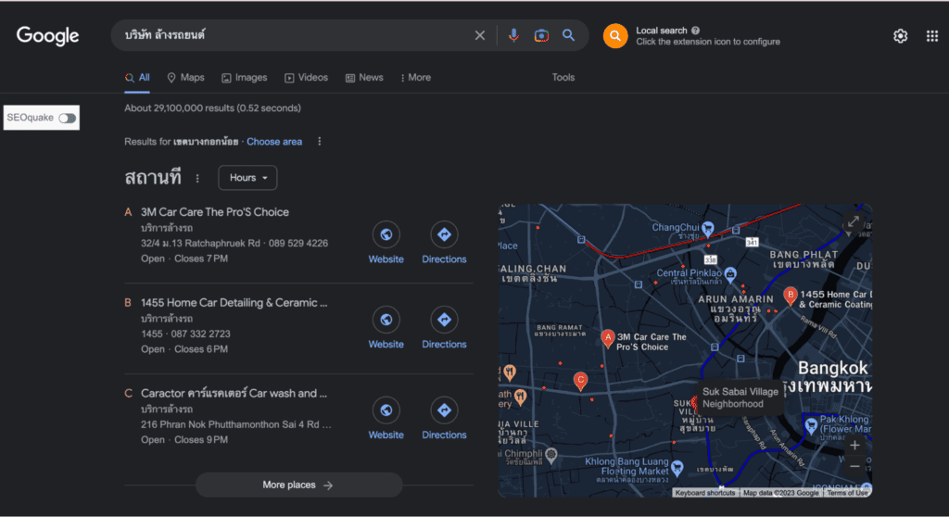Click the Suk Sabai Village Neighborhood tooltip

(x=740, y=397)
